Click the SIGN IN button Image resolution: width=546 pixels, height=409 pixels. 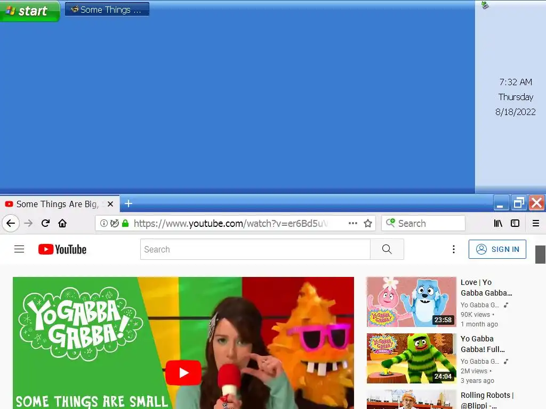[x=497, y=249]
